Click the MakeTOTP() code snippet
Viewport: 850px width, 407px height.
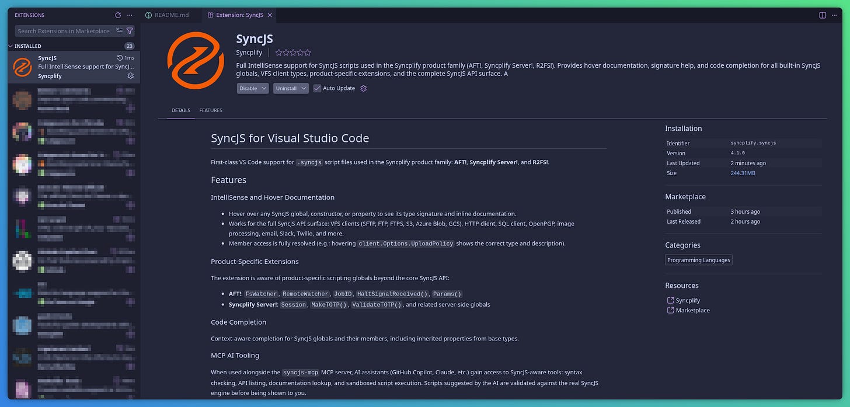click(329, 304)
